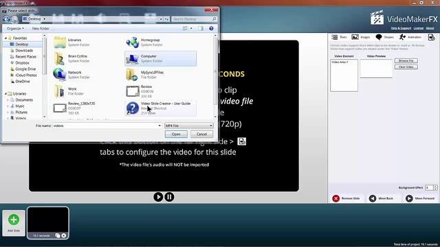The height and width of the screenshot is (247, 440).
Task: Open the Images tab in VideoMakerFX
Action: [x=361, y=37]
